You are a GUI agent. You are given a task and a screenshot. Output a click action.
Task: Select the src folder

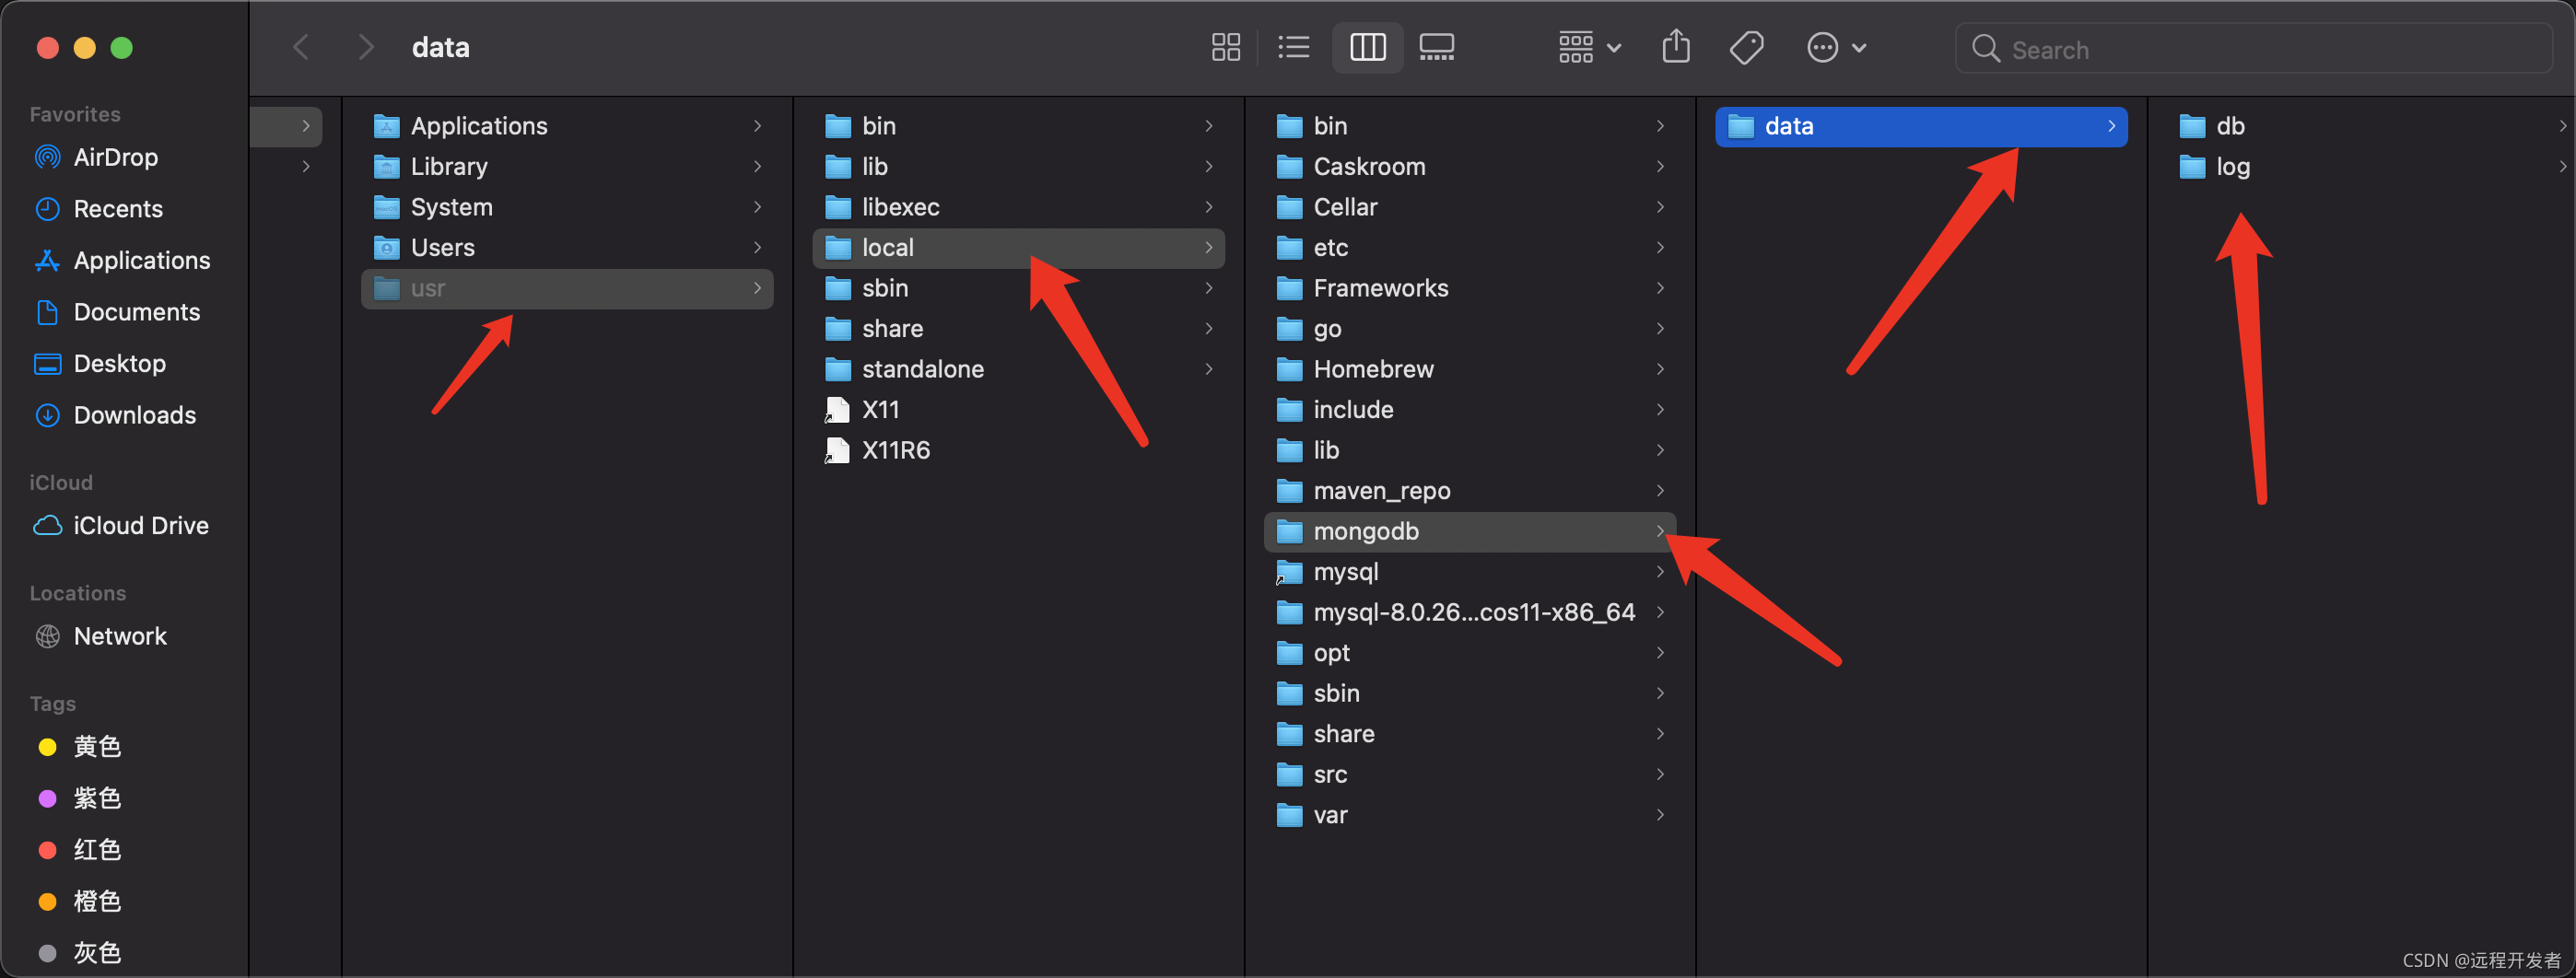(1470, 774)
